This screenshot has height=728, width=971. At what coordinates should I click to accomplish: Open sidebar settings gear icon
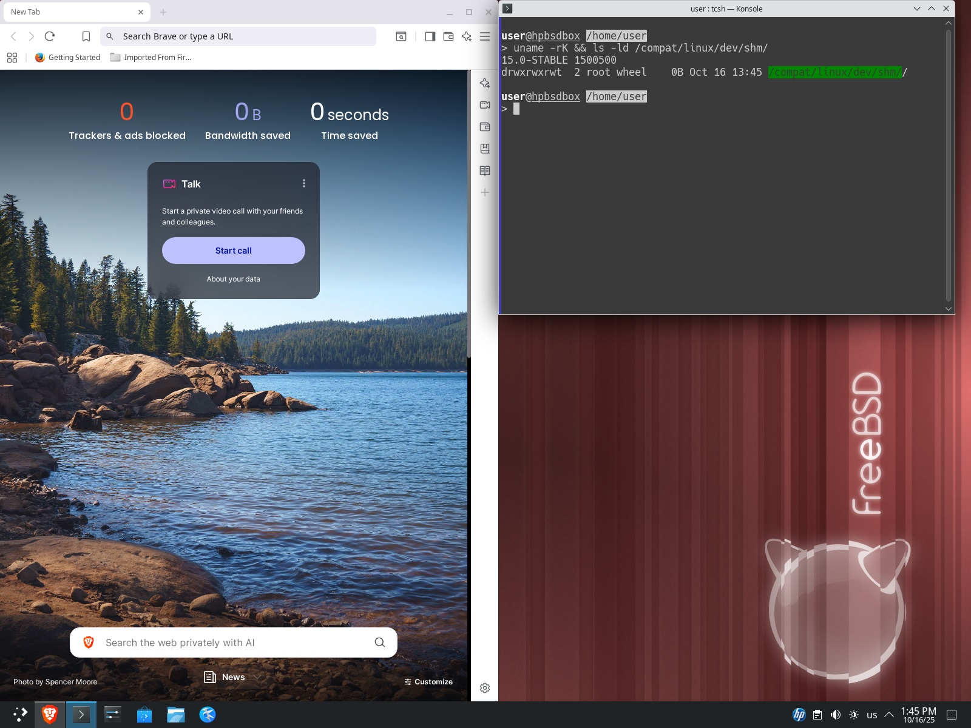(x=485, y=688)
